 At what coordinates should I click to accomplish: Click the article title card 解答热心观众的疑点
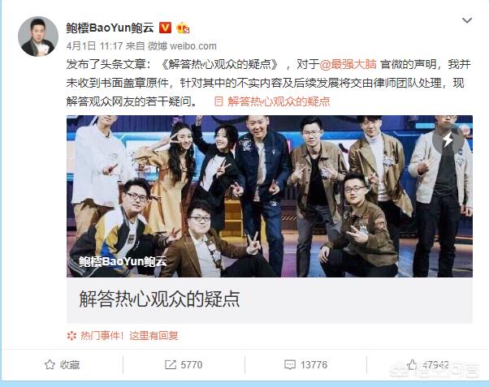pos(270,300)
